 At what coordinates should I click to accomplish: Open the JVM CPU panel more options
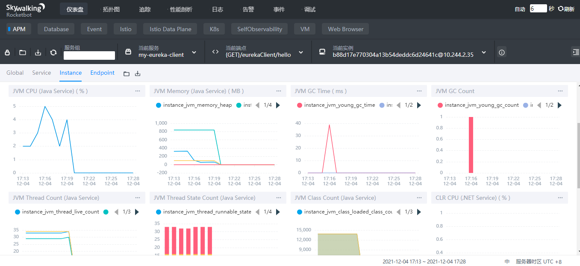click(x=138, y=91)
